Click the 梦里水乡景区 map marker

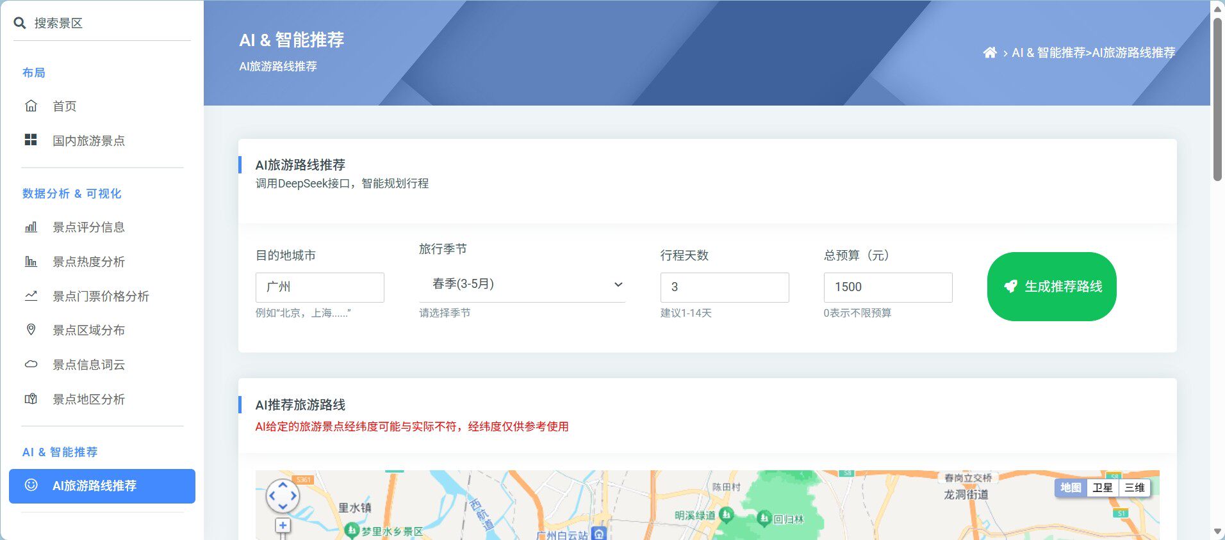click(351, 530)
